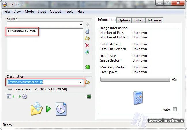
Task: Click the Total File Size label
Action: point(111,44)
